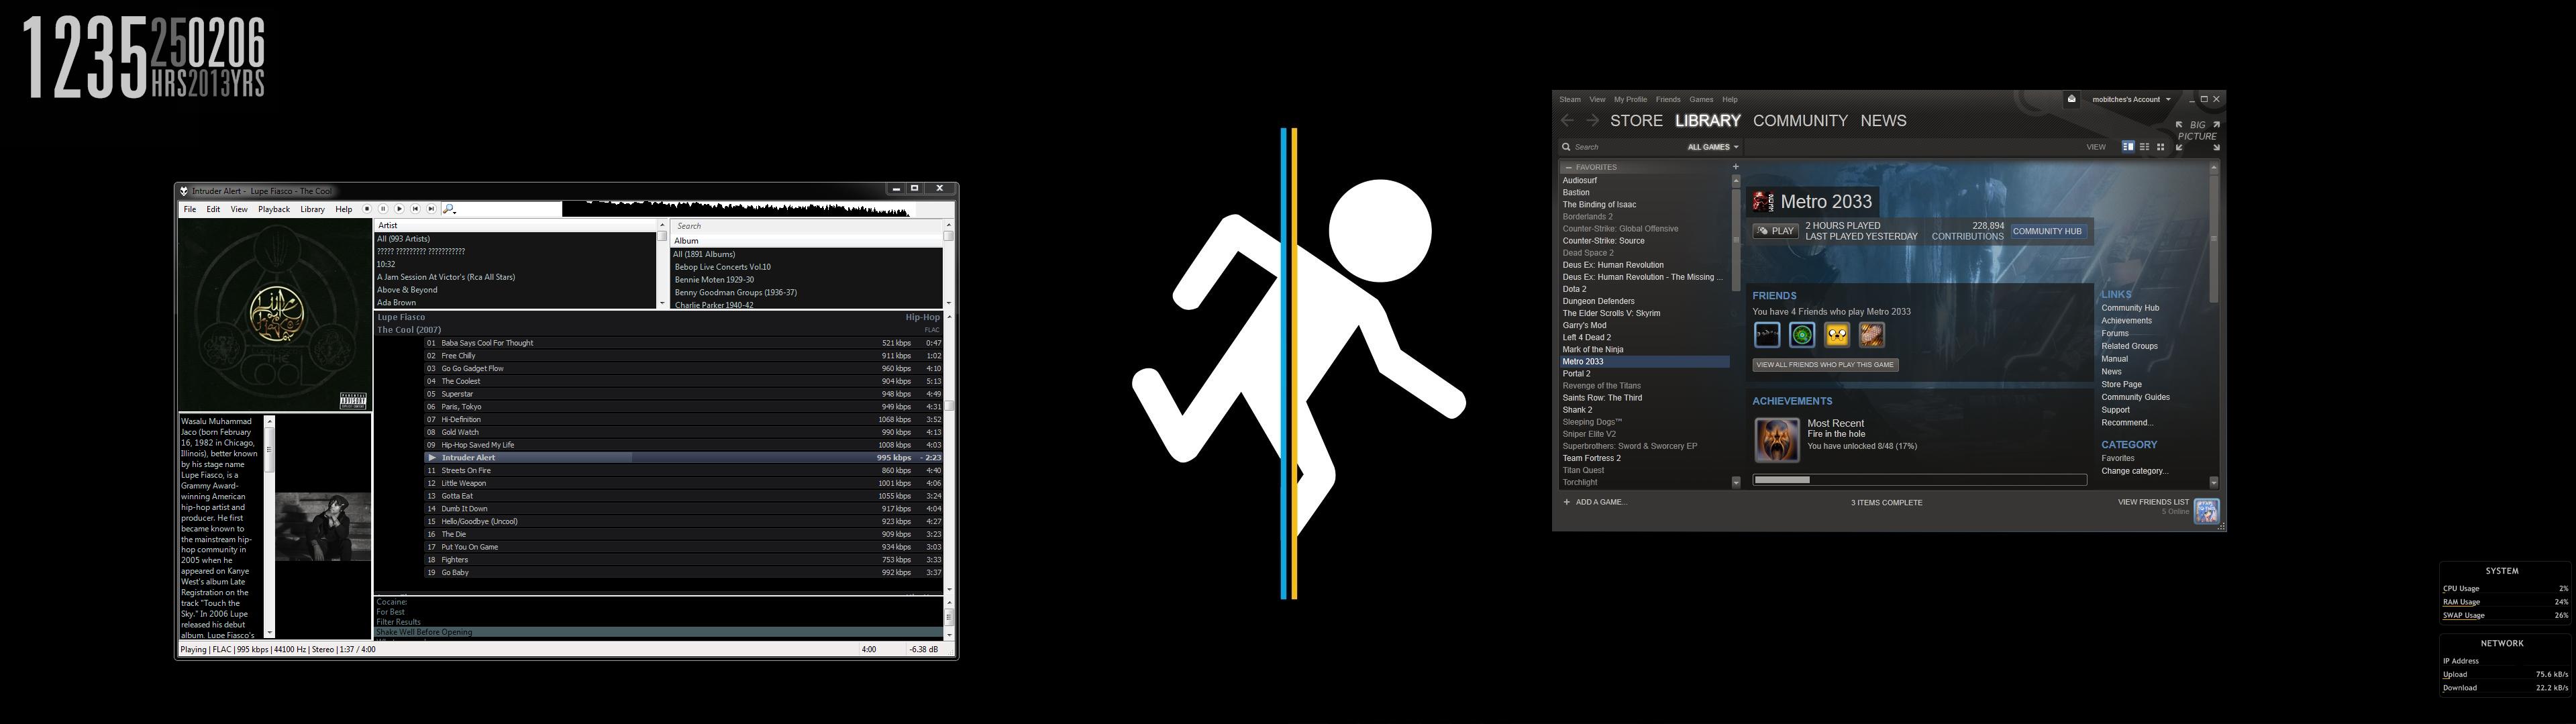Screen dimensions: 2576x724
Task: Click the -6.38 dB volume status value
Action: [x=923, y=650]
